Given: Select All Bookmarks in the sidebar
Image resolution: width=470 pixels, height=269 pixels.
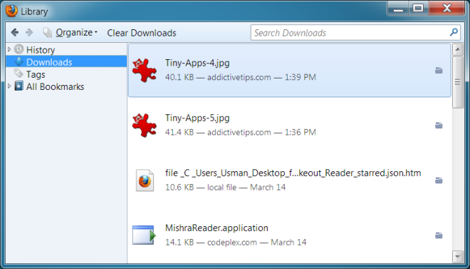Looking at the screenshot, I should coord(55,87).
